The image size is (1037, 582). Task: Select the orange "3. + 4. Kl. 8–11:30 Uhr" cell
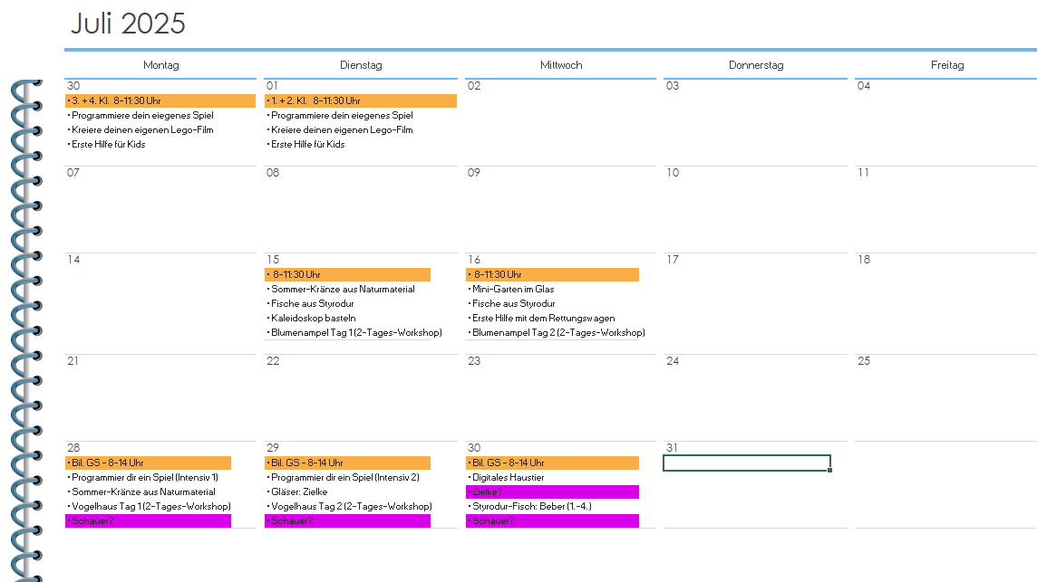160,100
